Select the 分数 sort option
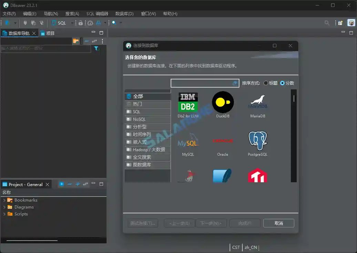This screenshot has width=357, height=253. point(282,83)
